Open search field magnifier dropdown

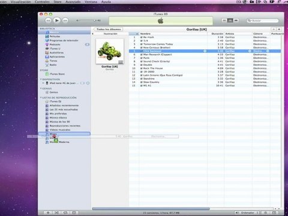tap(249, 20)
